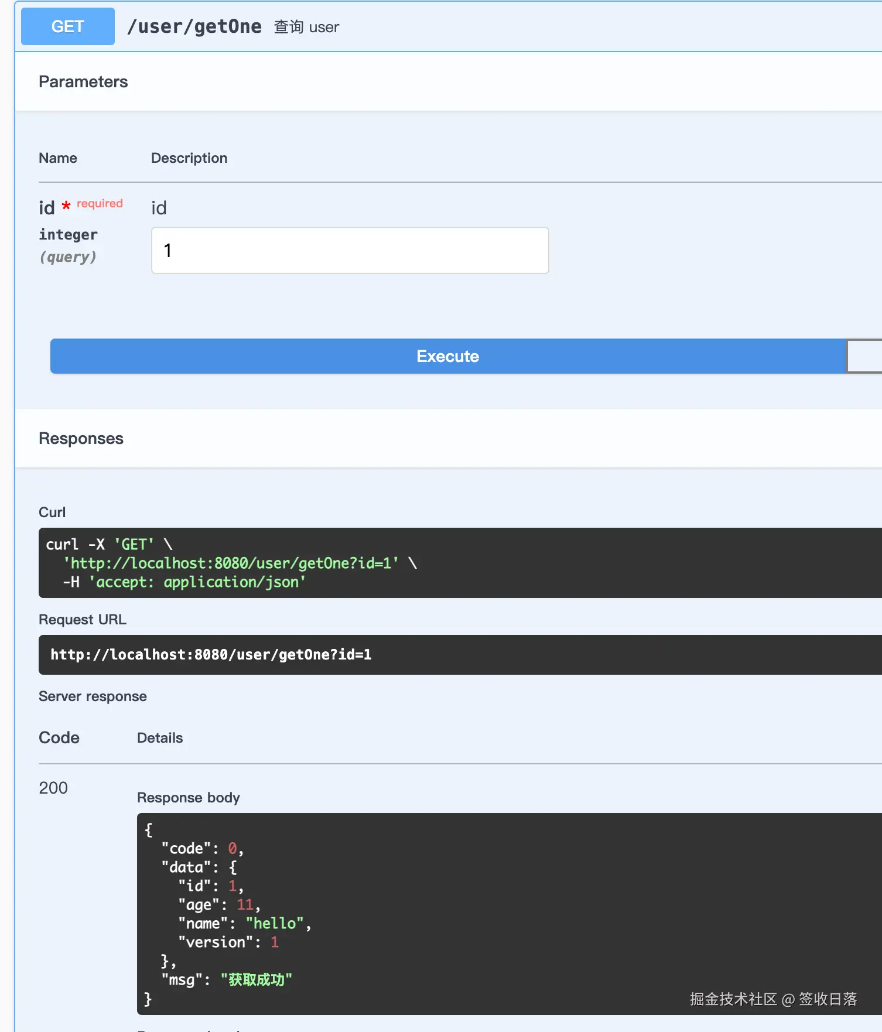Click the (query) parameter location label
Screen dimensions: 882x1032
click(68, 257)
